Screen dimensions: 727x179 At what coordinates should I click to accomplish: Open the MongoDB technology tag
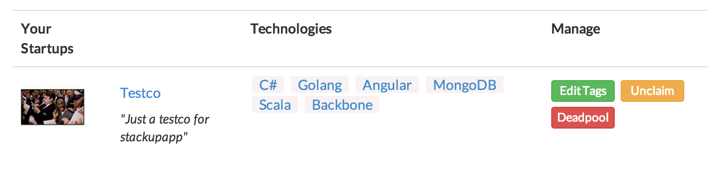(465, 85)
